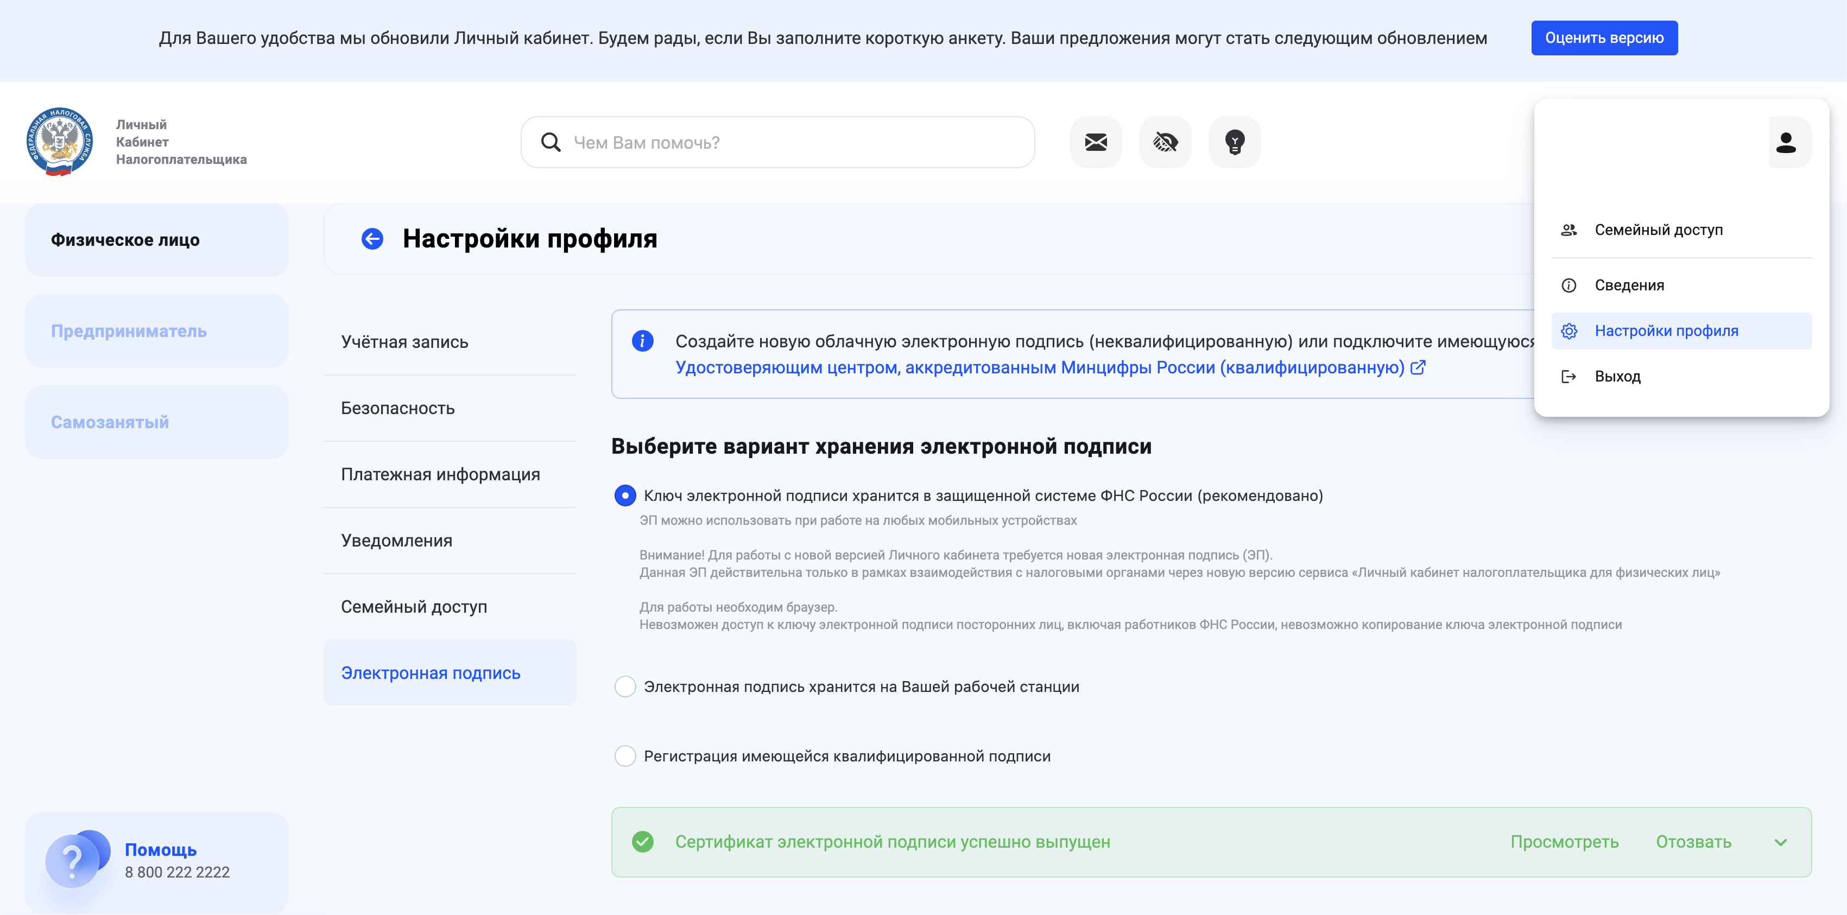Click Личный Кабинет Налогоплательщика title text
The height and width of the screenshot is (915, 1847).
pyautogui.click(x=181, y=142)
